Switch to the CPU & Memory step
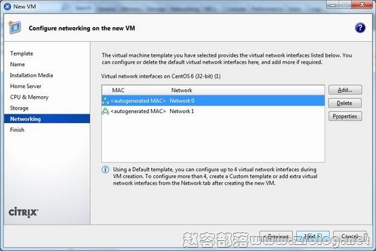The width and height of the screenshot is (376, 251). click(x=29, y=97)
